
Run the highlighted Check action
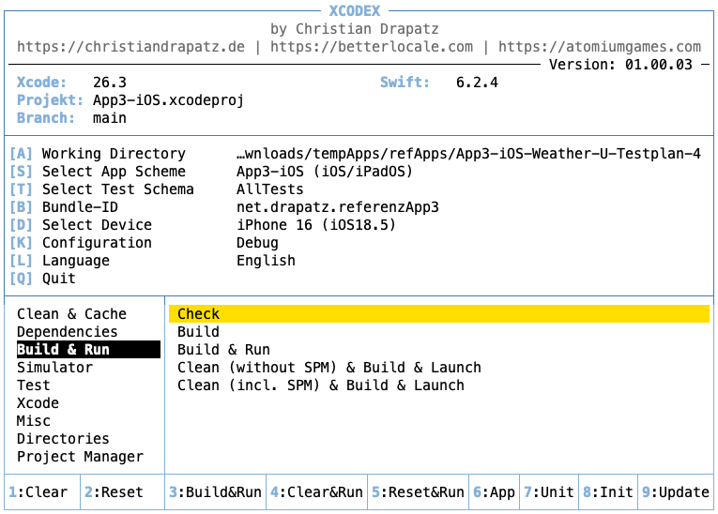439,314
